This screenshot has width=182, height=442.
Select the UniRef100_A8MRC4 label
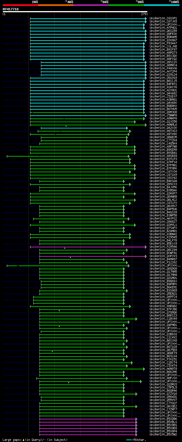(163, 65)
